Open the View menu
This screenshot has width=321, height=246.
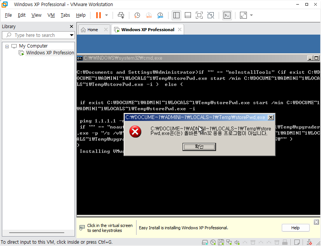point(36,15)
